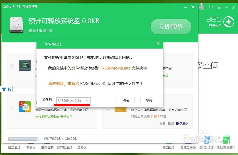Click the colorful backup document icon
238x155 pixels.
pyautogui.click(x=25, y=107)
